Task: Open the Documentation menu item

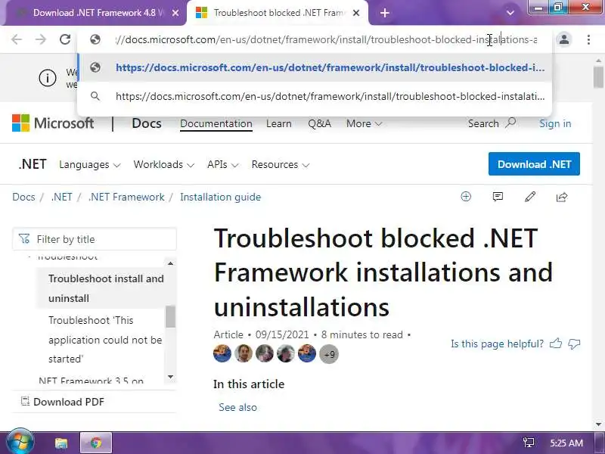Action: point(216,123)
